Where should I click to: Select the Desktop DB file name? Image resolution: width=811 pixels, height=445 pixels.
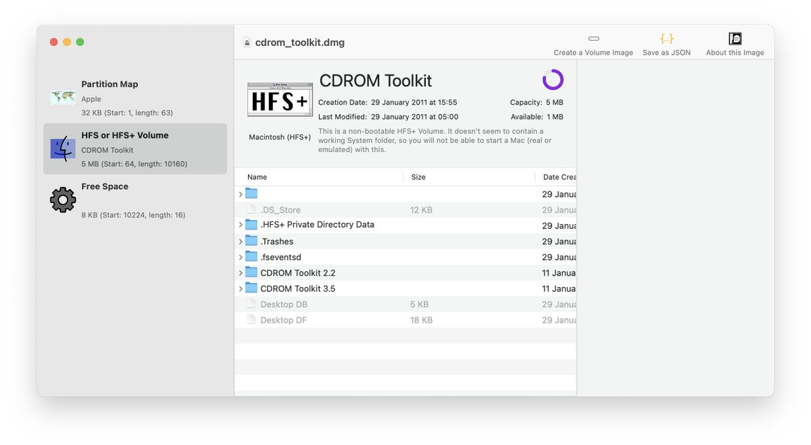pyautogui.click(x=284, y=305)
